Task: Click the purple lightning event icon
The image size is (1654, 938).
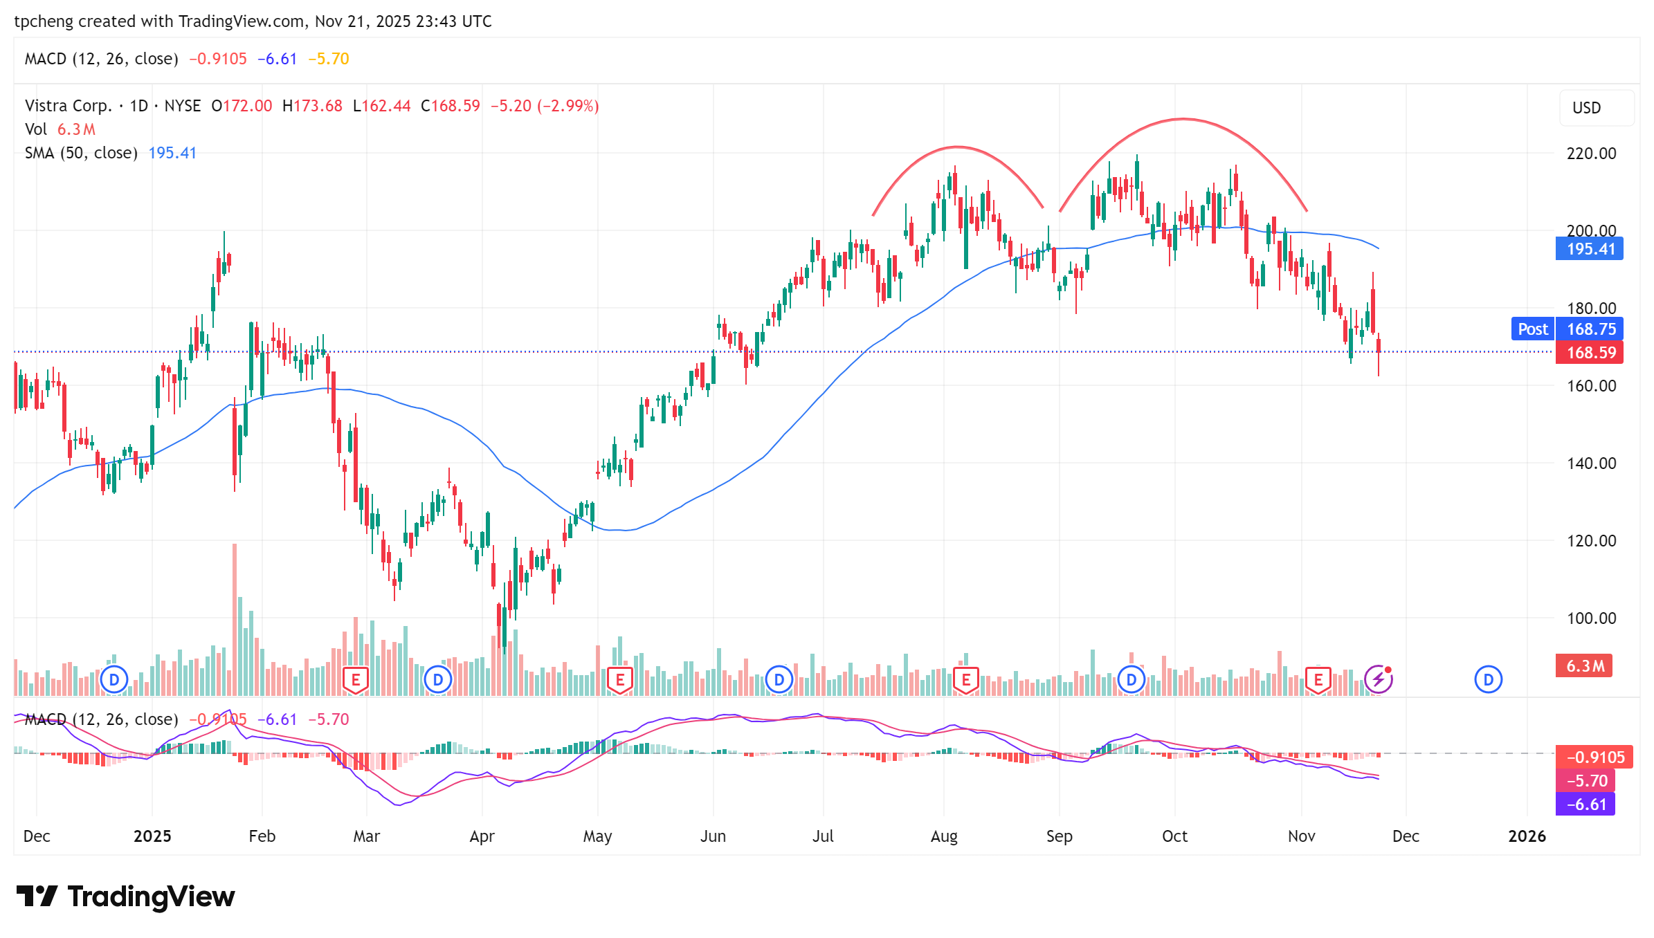Action: [x=1378, y=679]
